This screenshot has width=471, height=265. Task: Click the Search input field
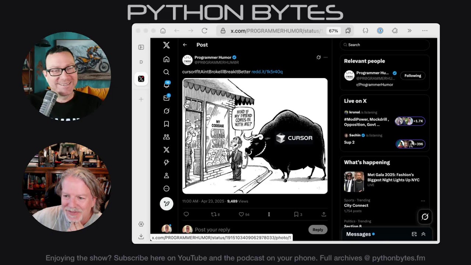tap(385, 45)
